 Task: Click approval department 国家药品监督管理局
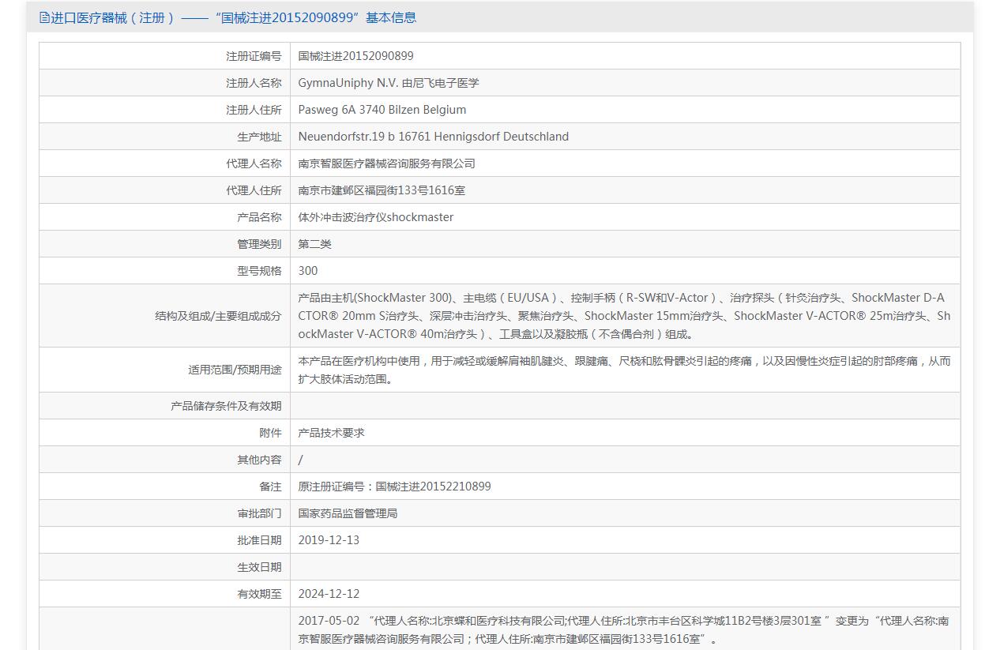(348, 513)
